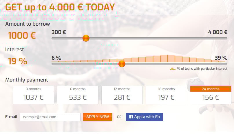Click the amount track near 300 €

click(x=55, y=38)
